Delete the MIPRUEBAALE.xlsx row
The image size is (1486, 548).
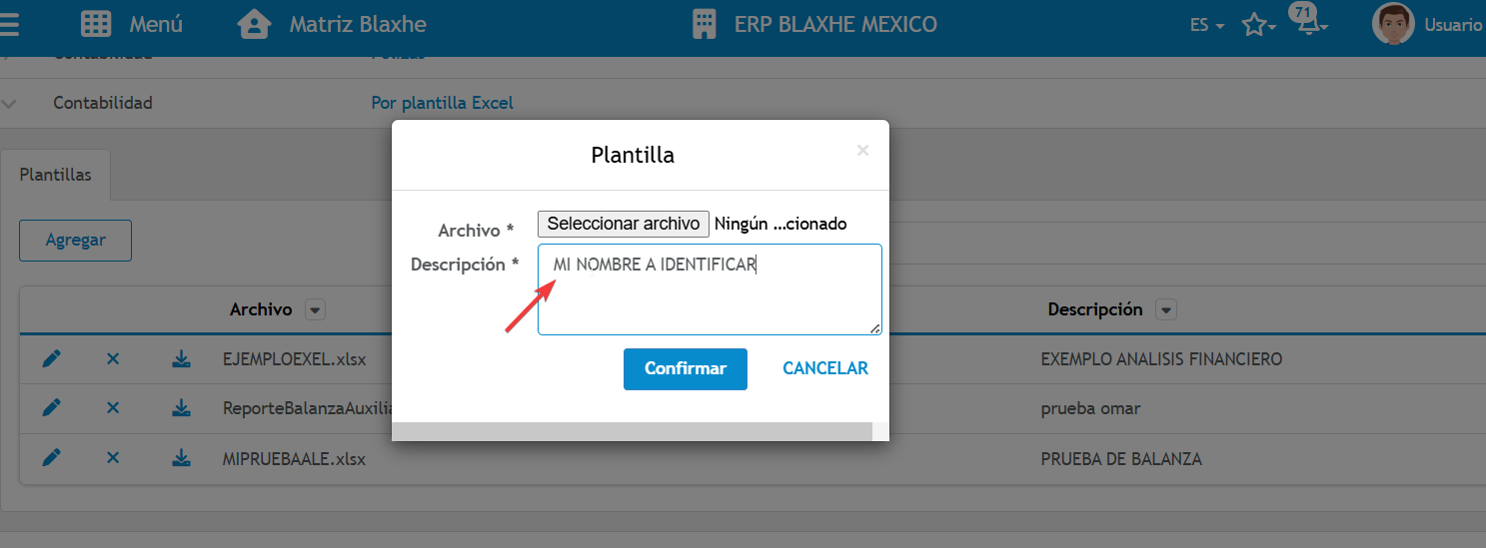coord(113,458)
